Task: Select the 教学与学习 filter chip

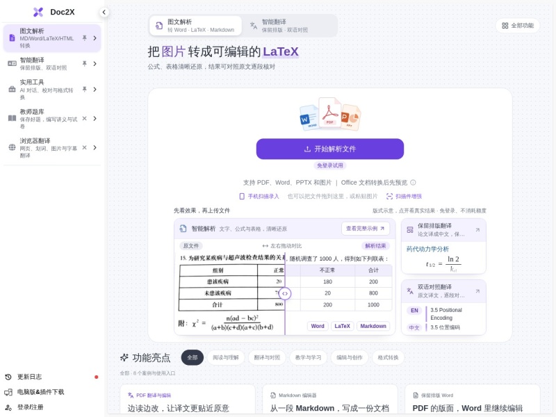Action: pyautogui.click(x=308, y=357)
